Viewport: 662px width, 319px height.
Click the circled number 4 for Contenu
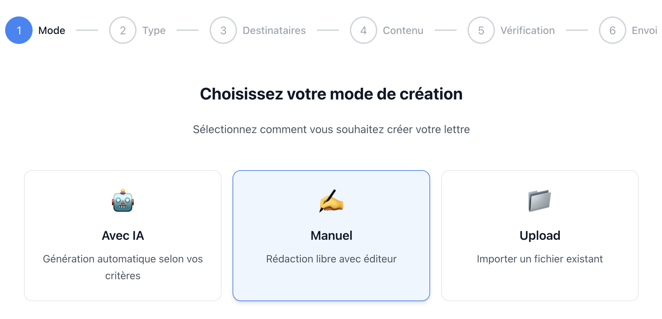363,30
